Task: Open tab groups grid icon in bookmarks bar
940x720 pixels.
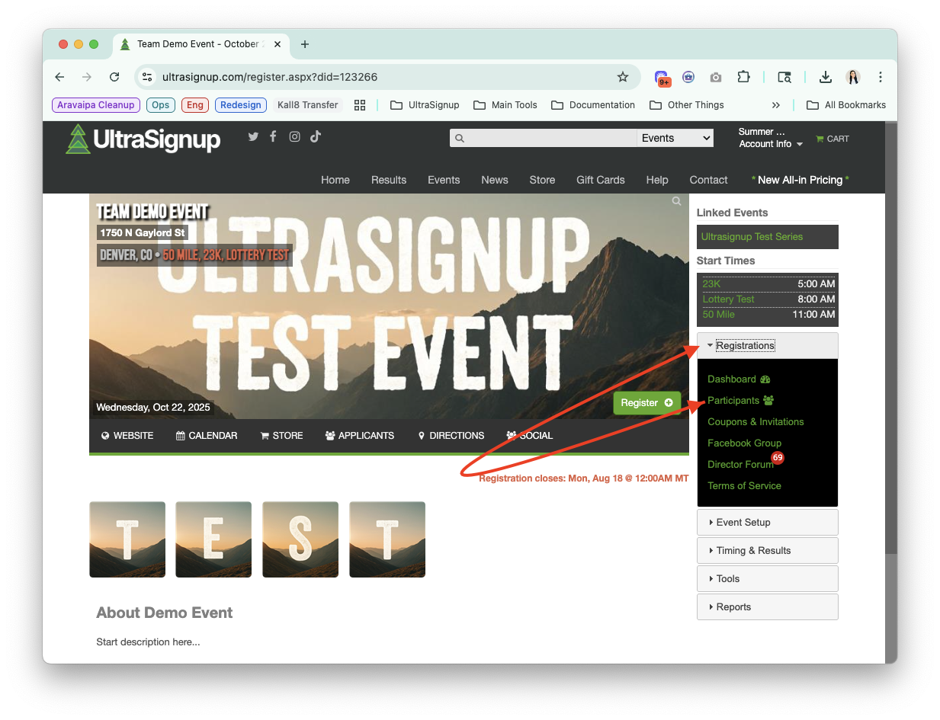Action: coord(360,105)
